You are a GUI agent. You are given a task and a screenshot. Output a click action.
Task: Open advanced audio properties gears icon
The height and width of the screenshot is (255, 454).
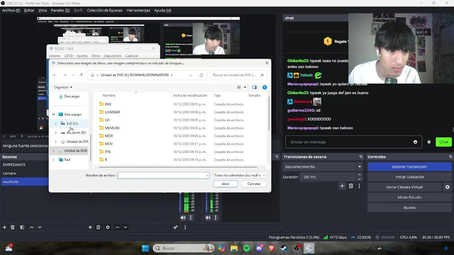coord(176,227)
